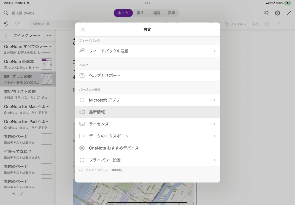Open page OneNote の基本

coord(28,64)
